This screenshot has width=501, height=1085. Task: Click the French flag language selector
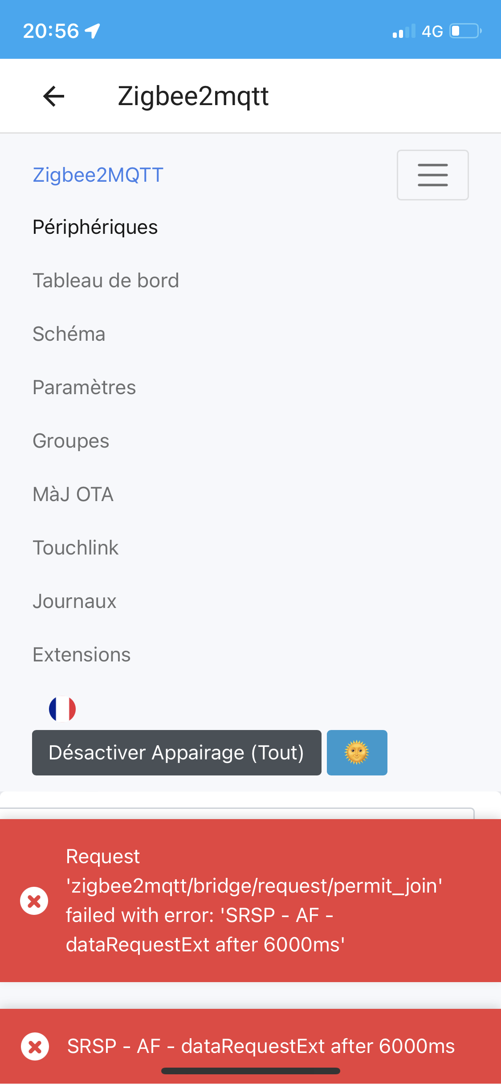62,708
